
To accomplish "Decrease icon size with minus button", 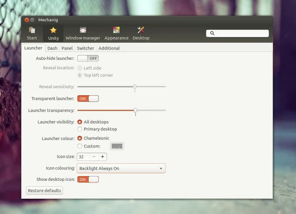I will point(94,157).
